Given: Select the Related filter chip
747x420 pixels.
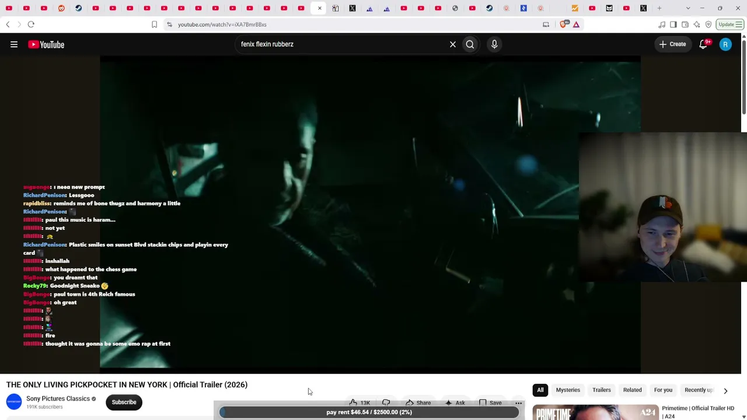Looking at the screenshot, I should tap(632, 390).
